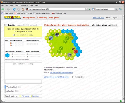Click the URL address bar
The image size is (125, 103).
pyautogui.click(x=56, y=9)
